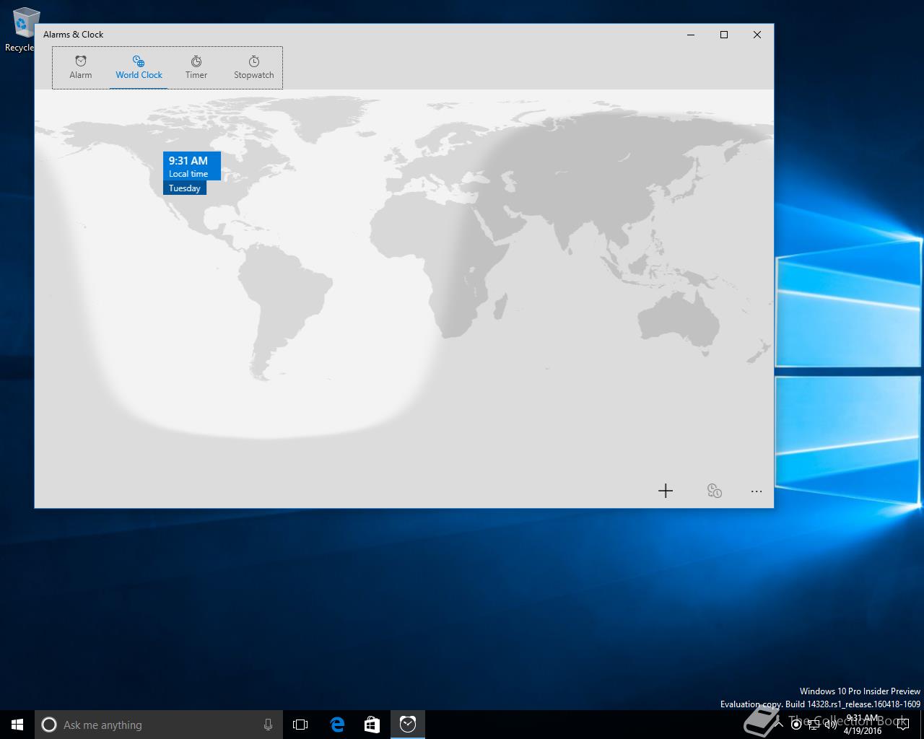Maximize the Alarms & Clock window

(724, 35)
